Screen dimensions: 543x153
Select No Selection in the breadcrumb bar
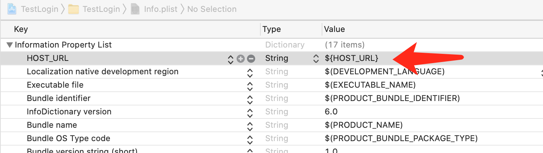coord(212,9)
